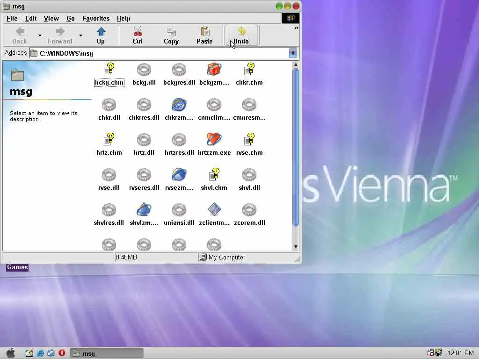Click the Undo toolbar button
The width and height of the screenshot is (479, 359).
click(x=241, y=36)
